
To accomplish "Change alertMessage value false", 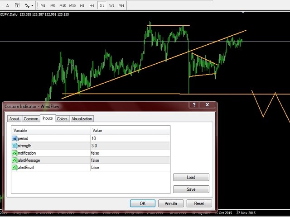I will tap(130, 160).
